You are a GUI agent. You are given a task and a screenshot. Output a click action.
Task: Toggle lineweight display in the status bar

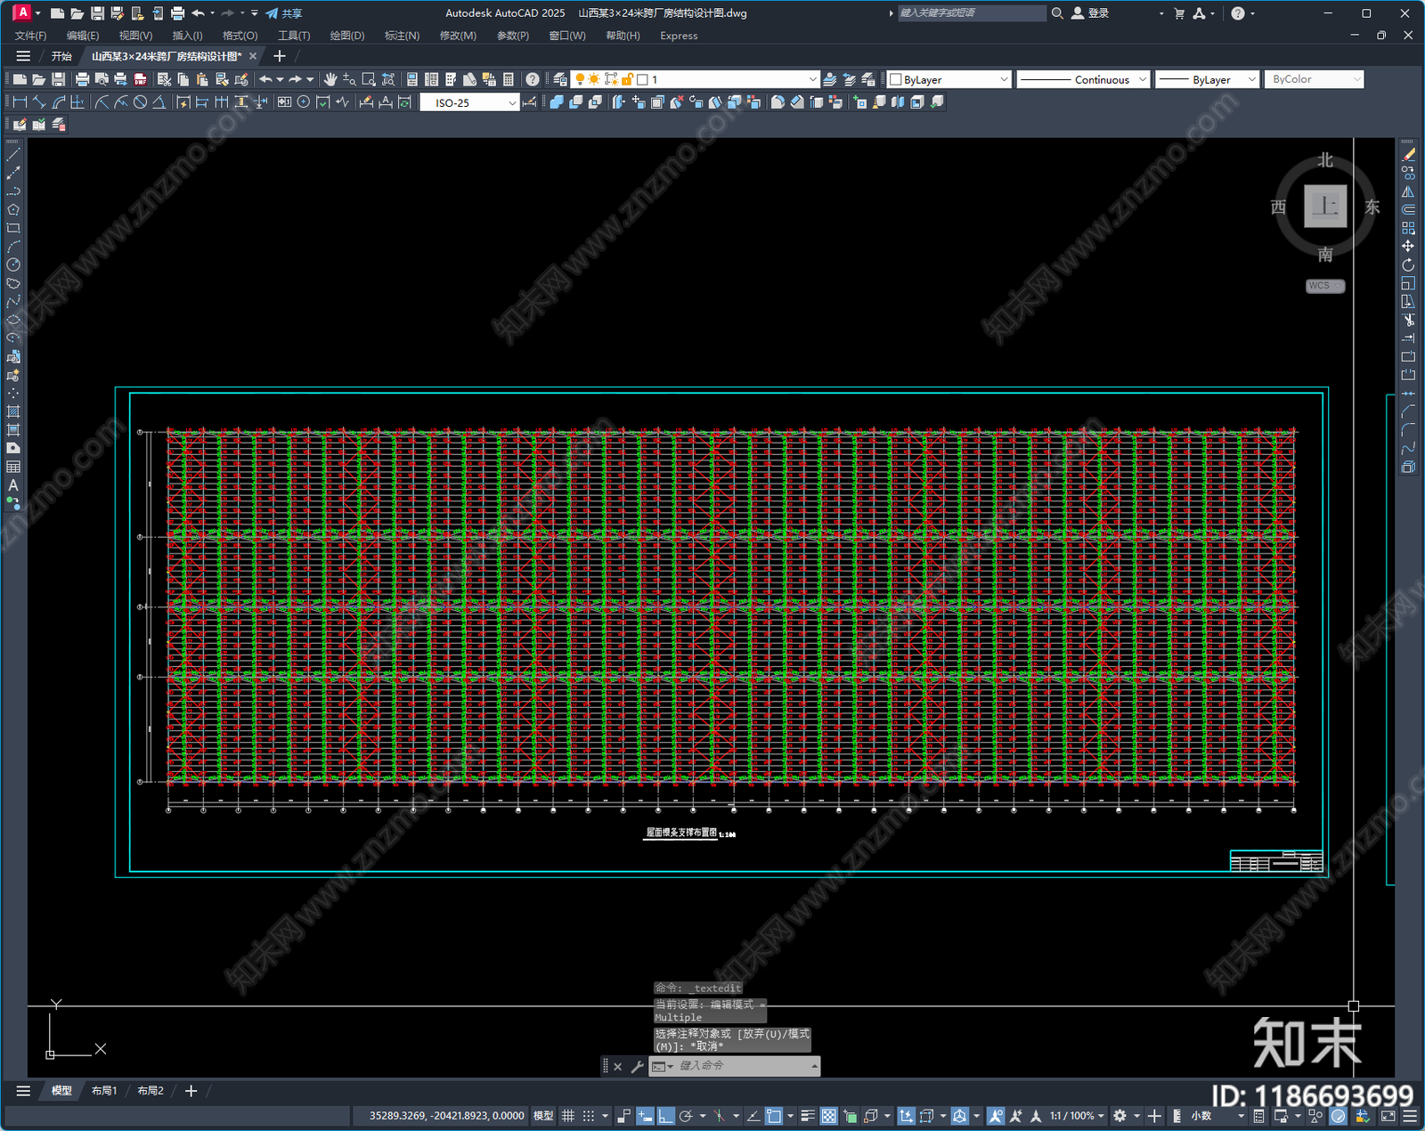coord(808,1116)
